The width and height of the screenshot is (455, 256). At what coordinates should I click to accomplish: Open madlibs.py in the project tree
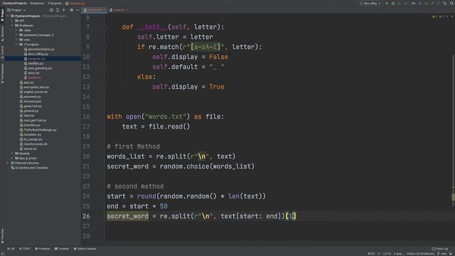[x=33, y=63]
